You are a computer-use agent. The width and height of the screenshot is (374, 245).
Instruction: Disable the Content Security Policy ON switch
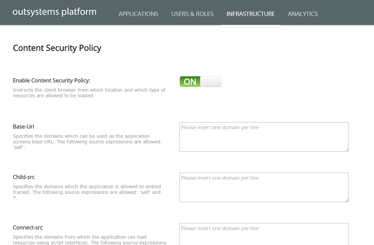pyautogui.click(x=200, y=82)
